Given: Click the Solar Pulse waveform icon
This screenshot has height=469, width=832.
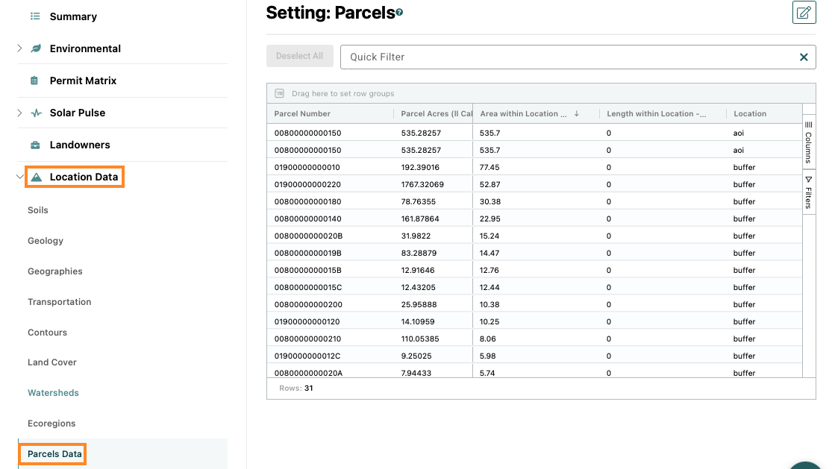Looking at the screenshot, I should tap(35, 113).
